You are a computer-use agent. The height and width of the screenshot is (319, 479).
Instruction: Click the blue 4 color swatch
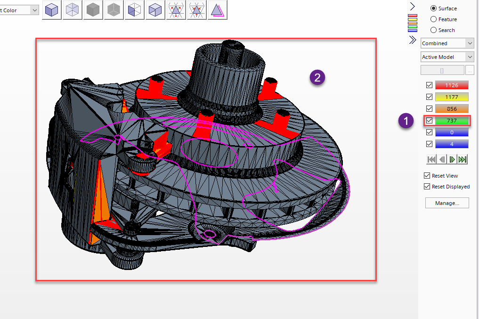pyautogui.click(x=452, y=144)
